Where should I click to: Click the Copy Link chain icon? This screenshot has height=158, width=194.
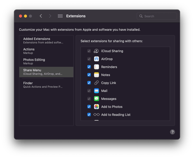coord(97,83)
